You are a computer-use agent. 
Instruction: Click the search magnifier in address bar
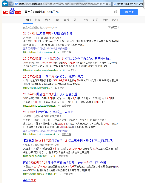coord(101,4)
